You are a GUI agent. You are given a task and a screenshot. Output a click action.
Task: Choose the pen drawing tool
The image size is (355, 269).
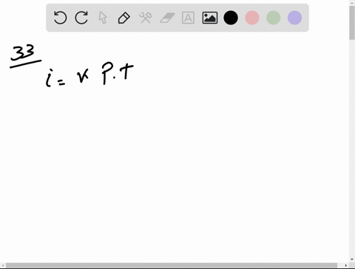(124, 18)
